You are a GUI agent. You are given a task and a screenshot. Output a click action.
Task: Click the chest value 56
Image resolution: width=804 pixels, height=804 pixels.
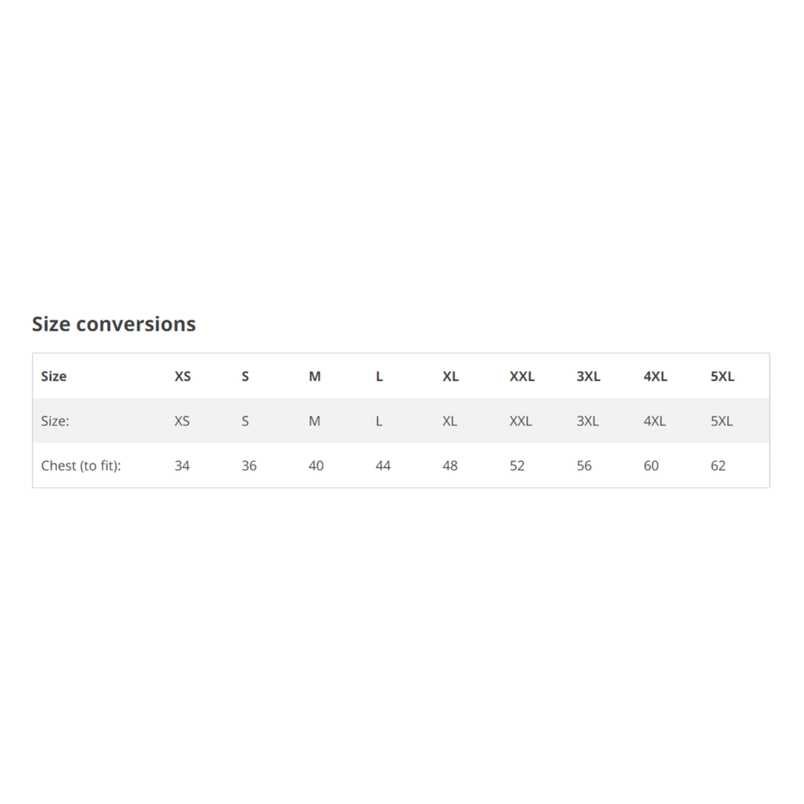pos(584,466)
